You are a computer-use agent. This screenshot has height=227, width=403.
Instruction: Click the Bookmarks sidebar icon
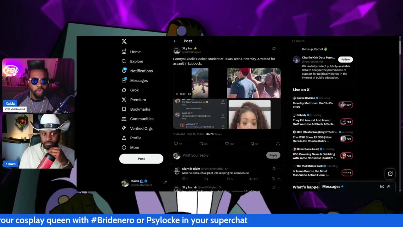tap(124, 109)
